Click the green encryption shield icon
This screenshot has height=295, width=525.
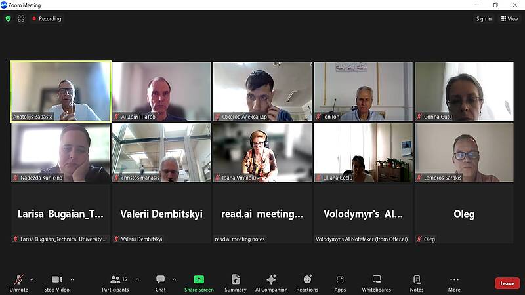point(9,19)
